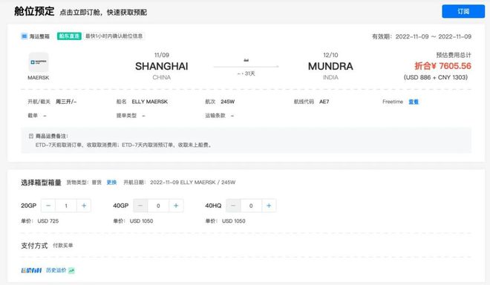This screenshot has width=490, height=285.
Task: Click the (USD 886 + CNY 1303) breakdown
Action: 436,77
